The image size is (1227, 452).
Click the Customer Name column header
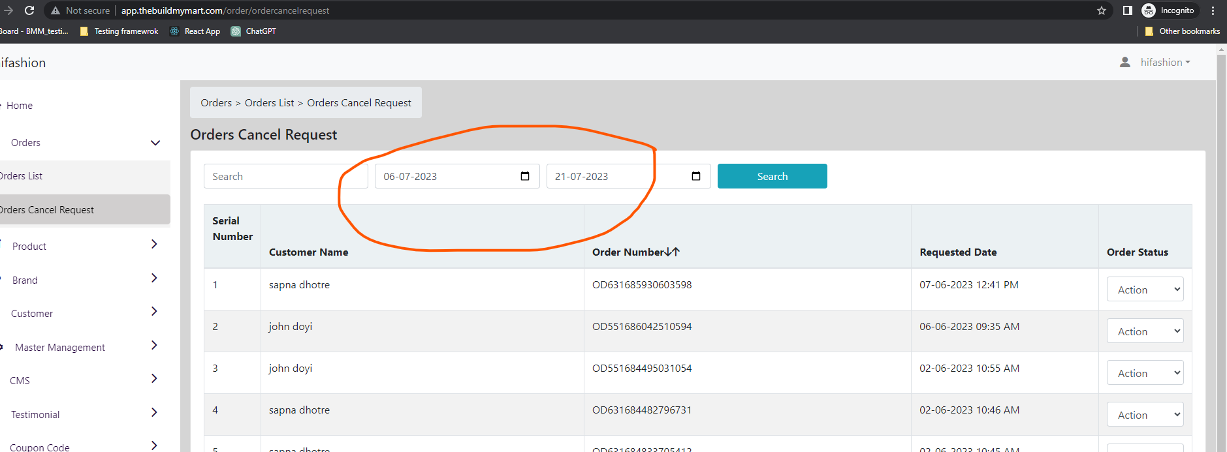[308, 252]
